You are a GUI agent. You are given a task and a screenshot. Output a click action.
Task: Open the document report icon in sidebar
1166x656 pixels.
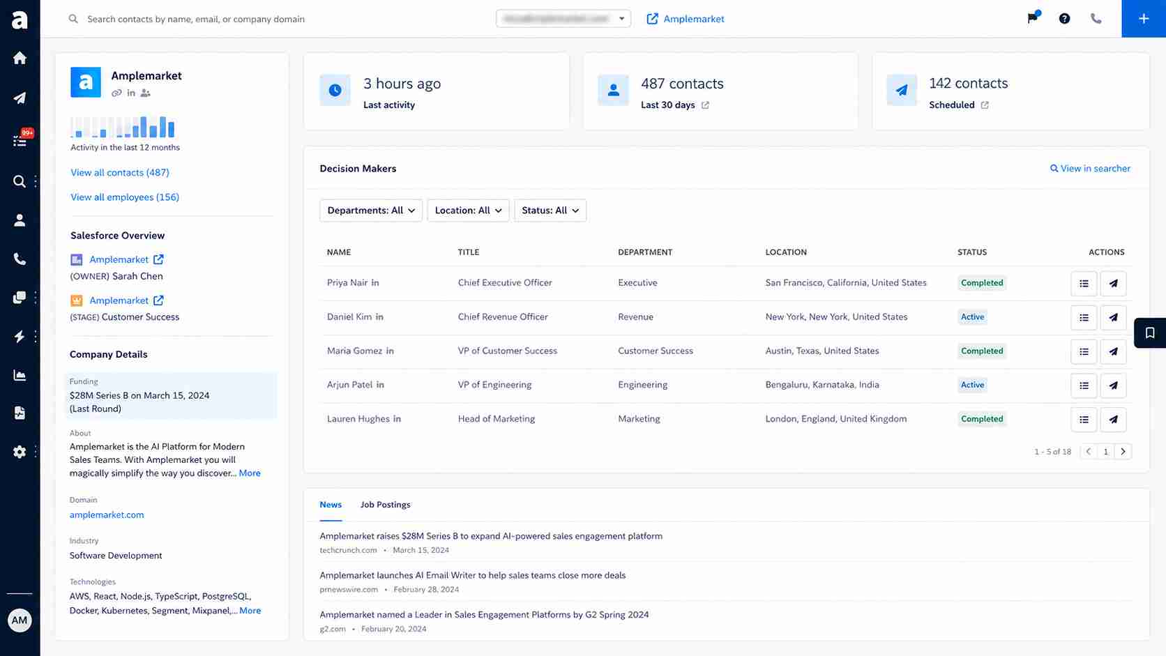pyautogui.click(x=20, y=413)
